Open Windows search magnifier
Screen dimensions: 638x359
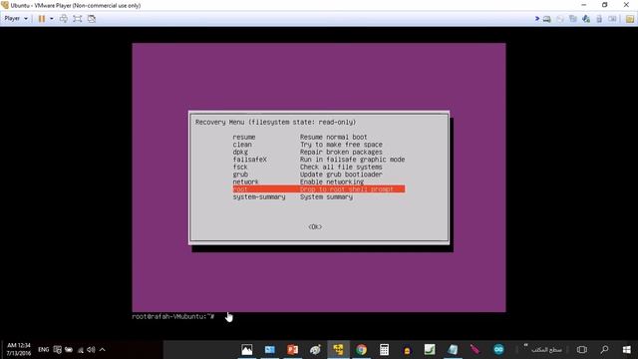(605, 350)
